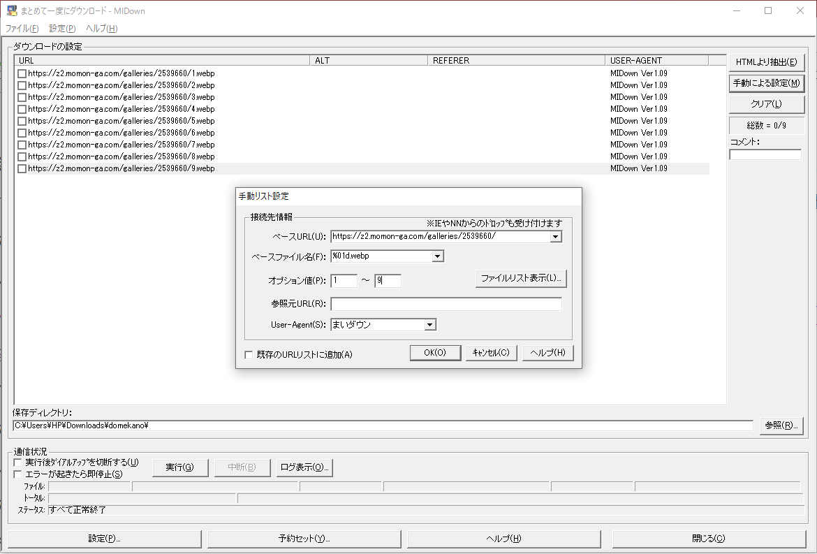The height and width of the screenshot is (554, 817).
Task: Tick checkbox for 3.webp URL row
Action: coord(22,98)
